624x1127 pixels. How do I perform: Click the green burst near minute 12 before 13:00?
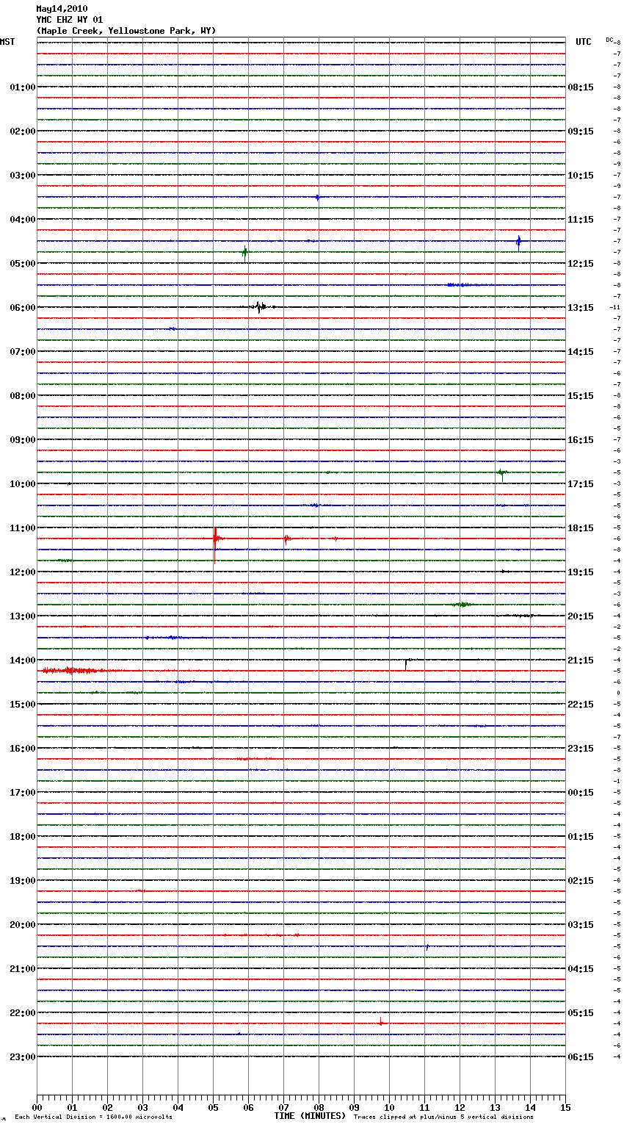(462, 604)
